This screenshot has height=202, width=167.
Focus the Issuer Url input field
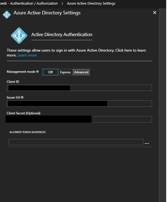pyautogui.click(x=79, y=103)
